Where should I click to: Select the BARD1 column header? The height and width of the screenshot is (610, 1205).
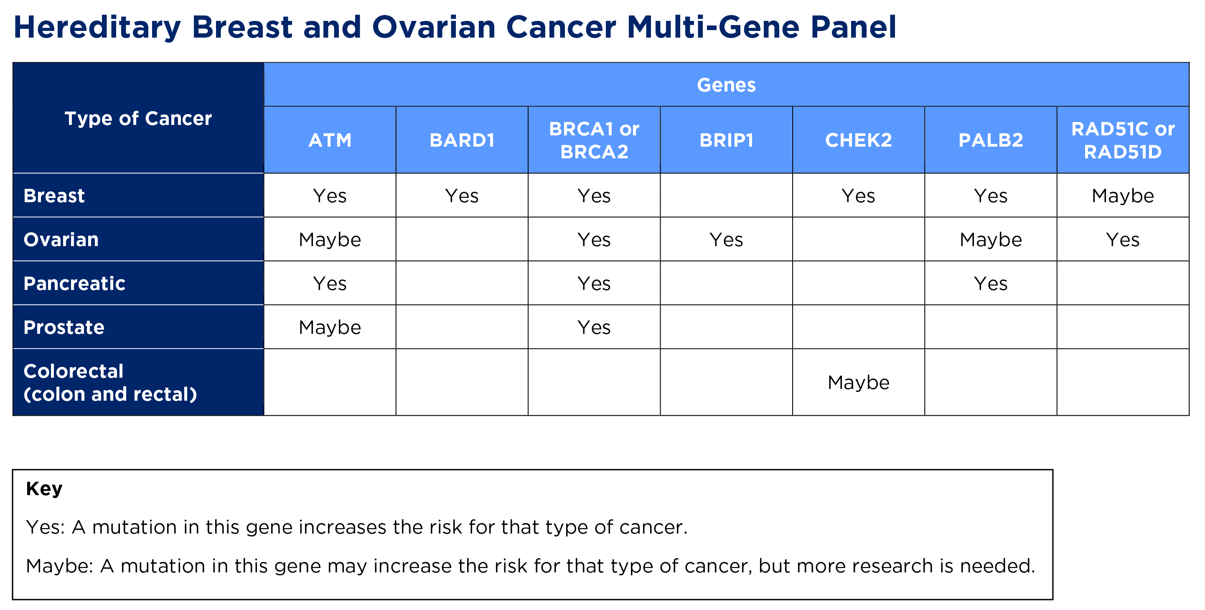coord(462,140)
